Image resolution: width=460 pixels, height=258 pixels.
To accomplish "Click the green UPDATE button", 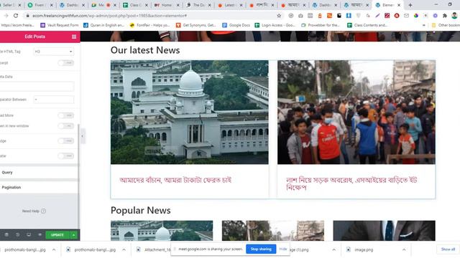I will click(57, 235).
